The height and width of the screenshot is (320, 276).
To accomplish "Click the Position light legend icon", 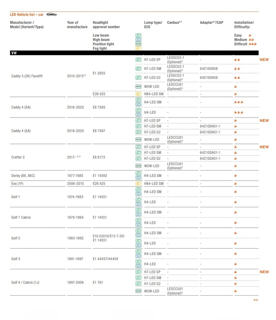I will (138, 44).
